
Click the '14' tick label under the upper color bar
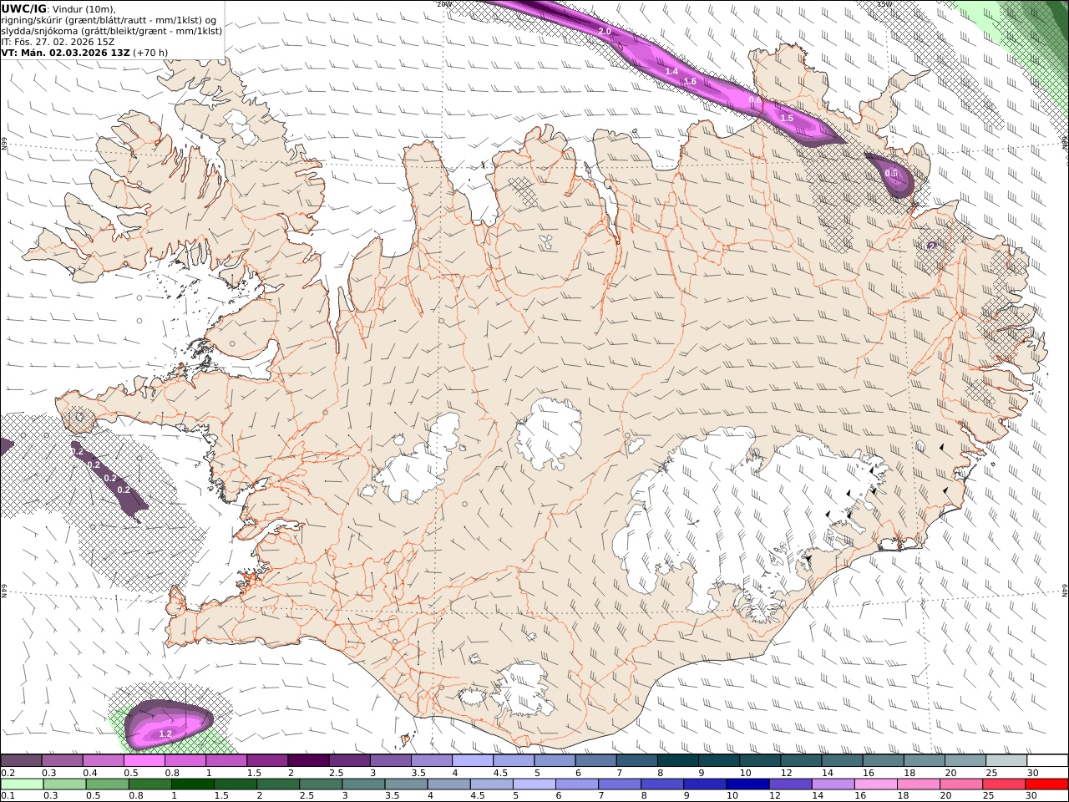tap(827, 773)
